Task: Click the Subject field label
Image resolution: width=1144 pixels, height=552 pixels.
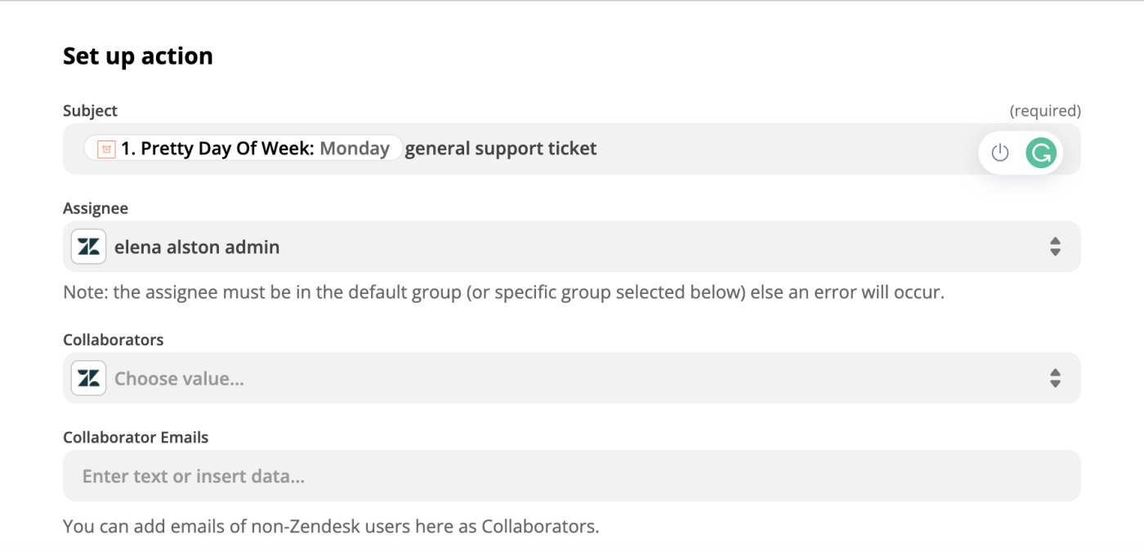Action: click(91, 110)
